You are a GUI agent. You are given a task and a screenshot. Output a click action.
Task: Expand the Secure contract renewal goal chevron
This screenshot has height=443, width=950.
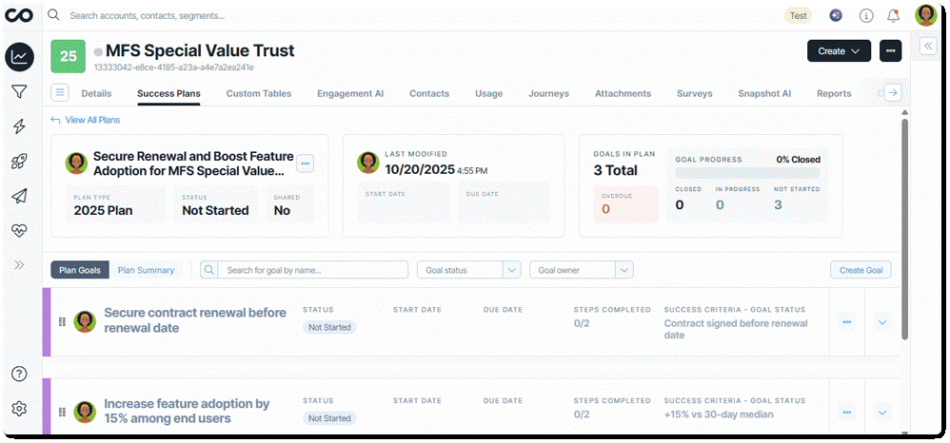pyautogui.click(x=882, y=322)
